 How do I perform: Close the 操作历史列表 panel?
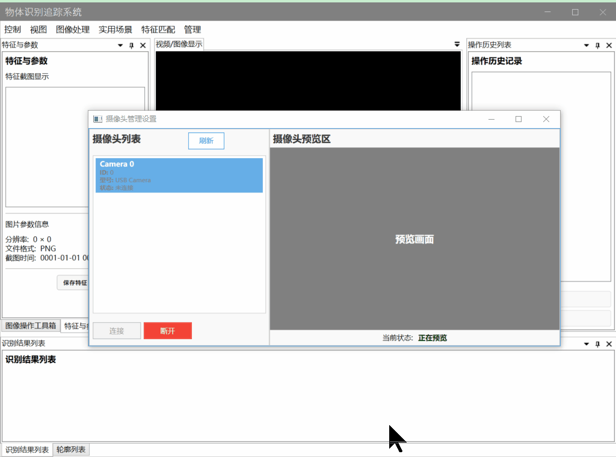[x=609, y=46]
